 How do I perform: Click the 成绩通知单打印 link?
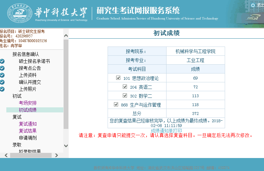pyautogui.click(x=166, y=130)
